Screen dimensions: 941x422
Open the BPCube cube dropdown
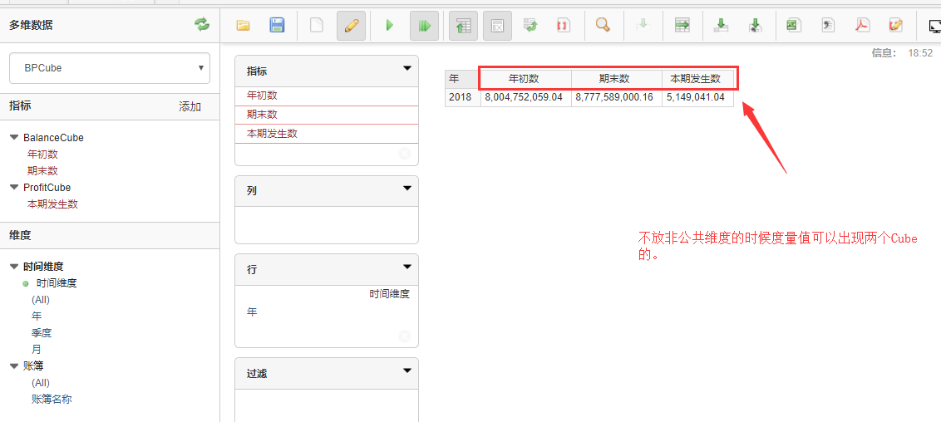pos(110,68)
